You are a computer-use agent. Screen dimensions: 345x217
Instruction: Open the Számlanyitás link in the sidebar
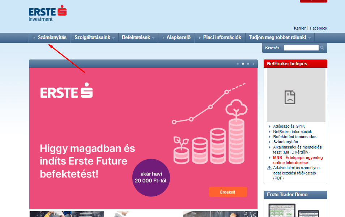[286, 142]
